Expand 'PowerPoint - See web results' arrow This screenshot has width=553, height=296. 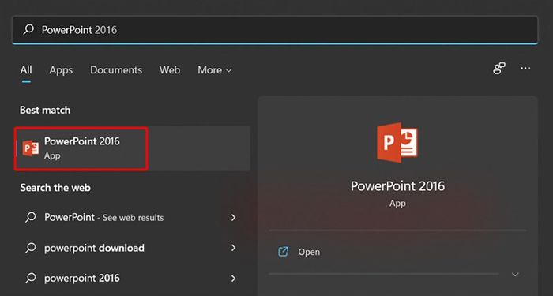pos(233,217)
